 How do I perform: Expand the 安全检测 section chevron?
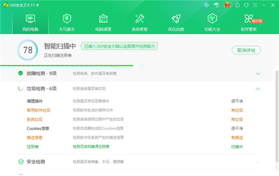tap(258, 162)
